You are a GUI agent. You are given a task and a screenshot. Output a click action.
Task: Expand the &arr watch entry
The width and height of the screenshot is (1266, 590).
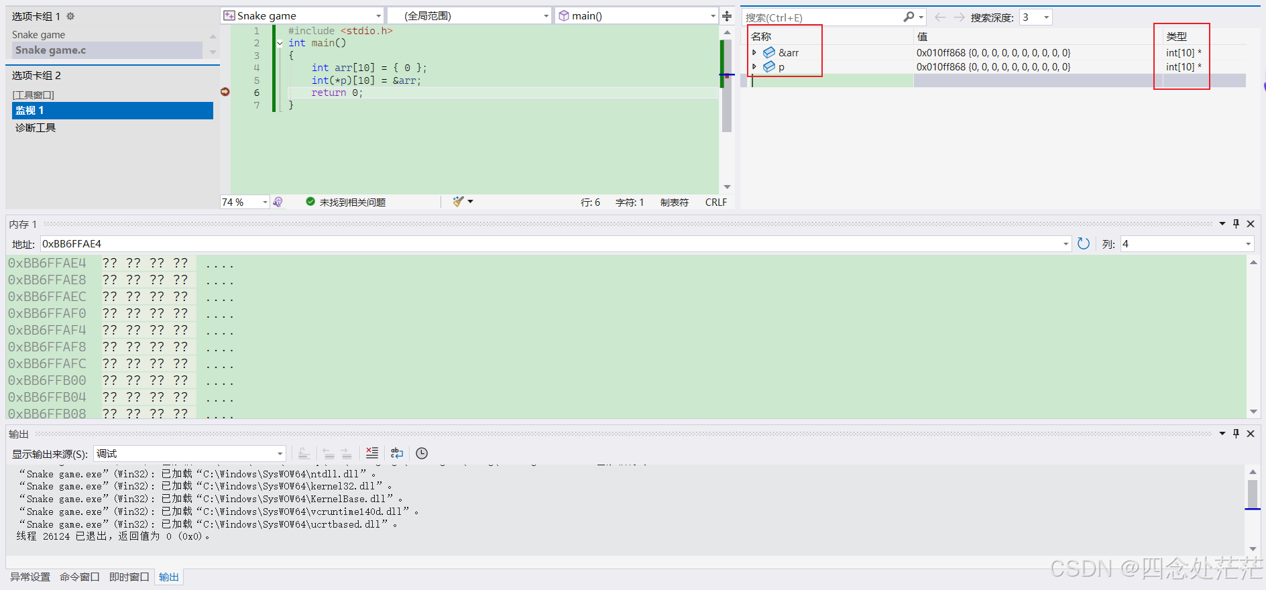(x=754, y=52)
